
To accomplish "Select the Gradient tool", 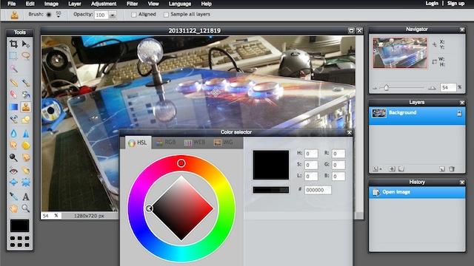I will pyautogui.click(x=13, y=107).
